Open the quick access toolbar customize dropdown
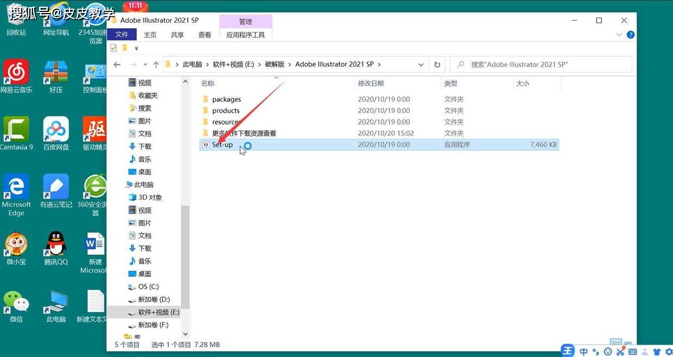The width and height of the screenshot is (673, 357). [136, 48]
